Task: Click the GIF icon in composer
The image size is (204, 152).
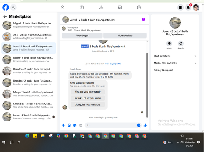Action: coord(81,126)
